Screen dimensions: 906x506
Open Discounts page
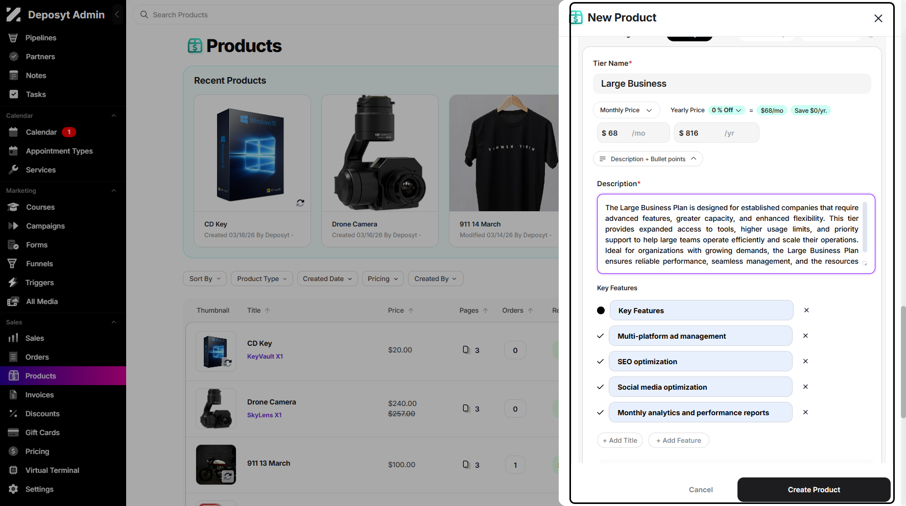(x=42, y=414)
